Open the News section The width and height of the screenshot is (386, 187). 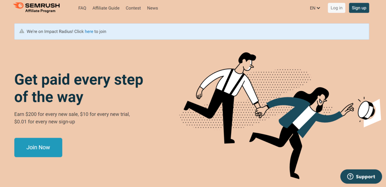coord(152,8)
